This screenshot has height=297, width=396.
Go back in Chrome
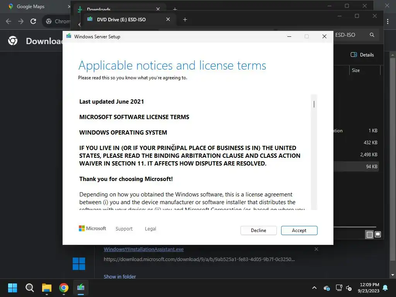(9, 22)
